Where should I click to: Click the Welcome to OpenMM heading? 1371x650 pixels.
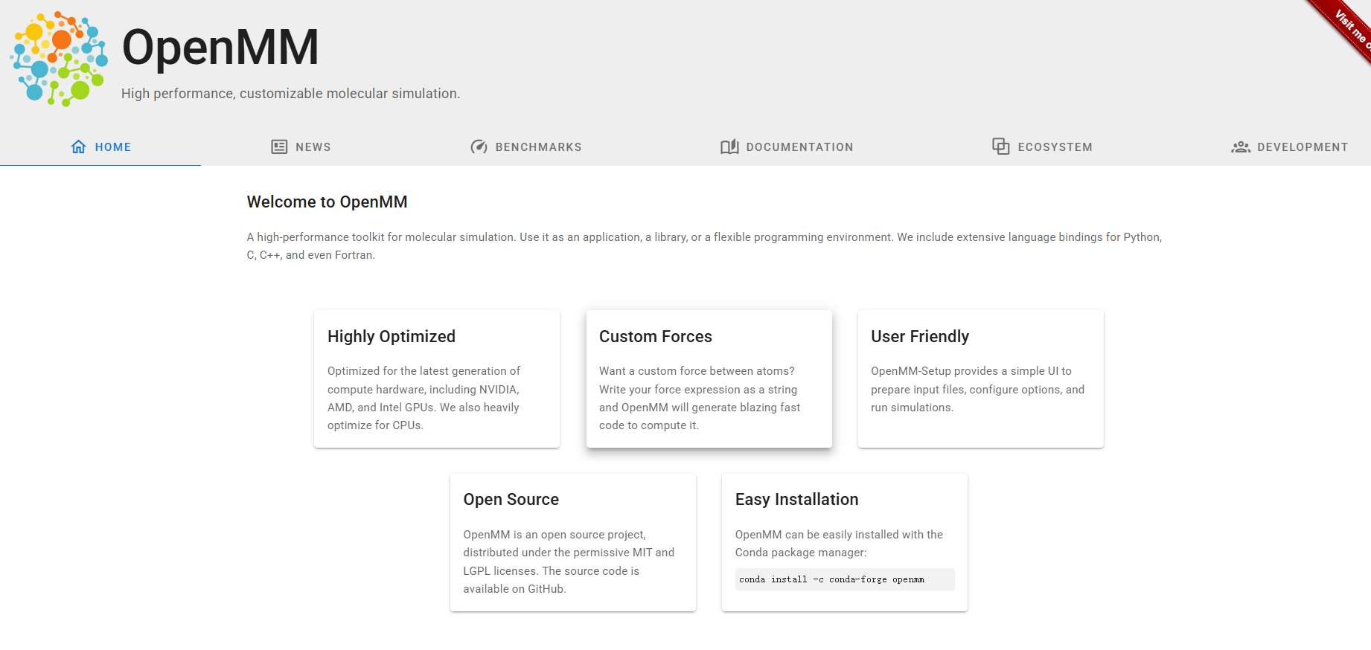pos(327,202)
